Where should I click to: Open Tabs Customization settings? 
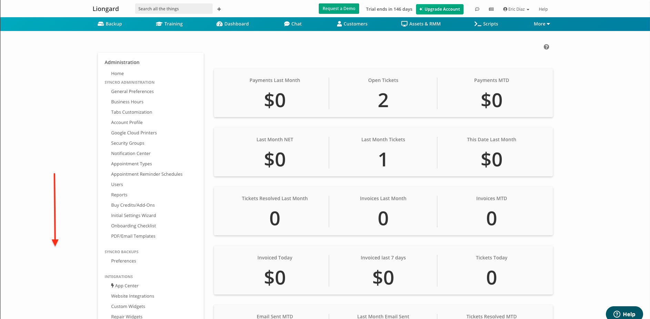[x=132, y=112]
